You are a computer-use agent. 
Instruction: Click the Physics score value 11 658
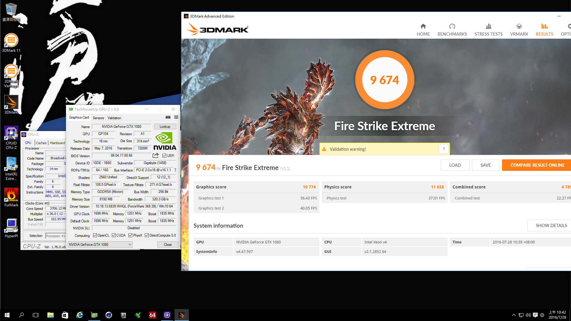point(437,187)
